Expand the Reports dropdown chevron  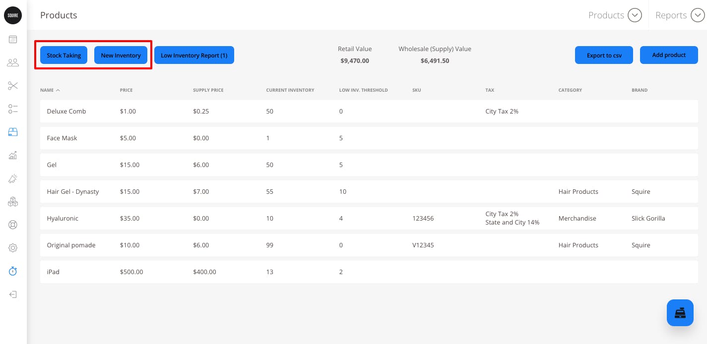pos(698,15)
